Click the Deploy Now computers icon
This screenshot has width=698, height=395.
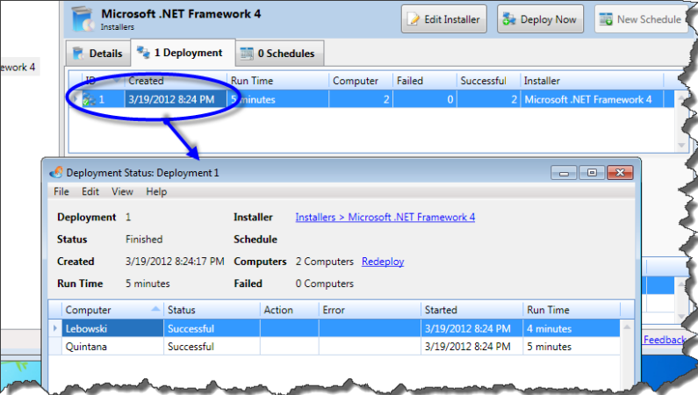coord(509,19)
